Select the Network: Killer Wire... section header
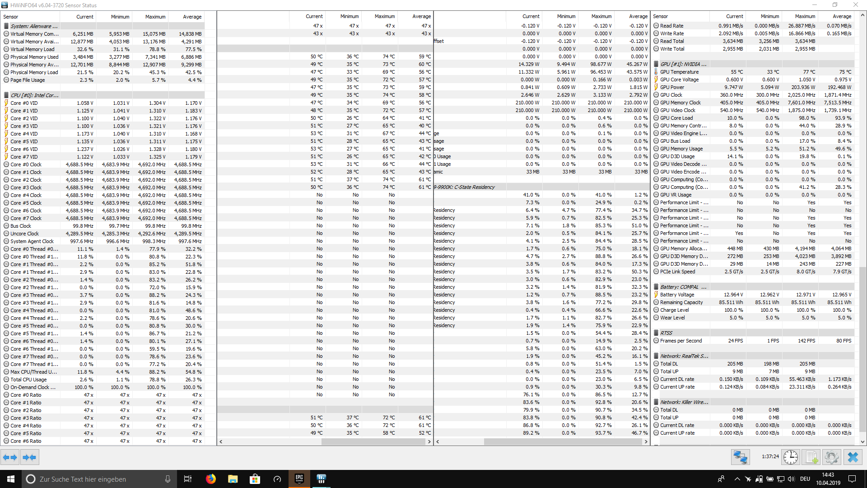 [x=753, y=402]
